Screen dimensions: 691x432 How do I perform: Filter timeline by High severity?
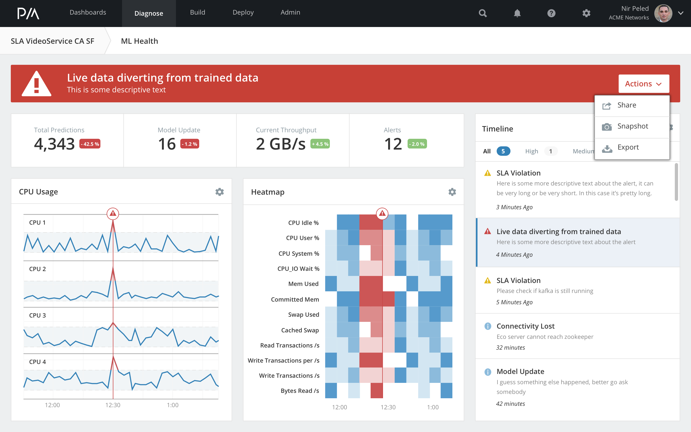(x=531, y=151)
